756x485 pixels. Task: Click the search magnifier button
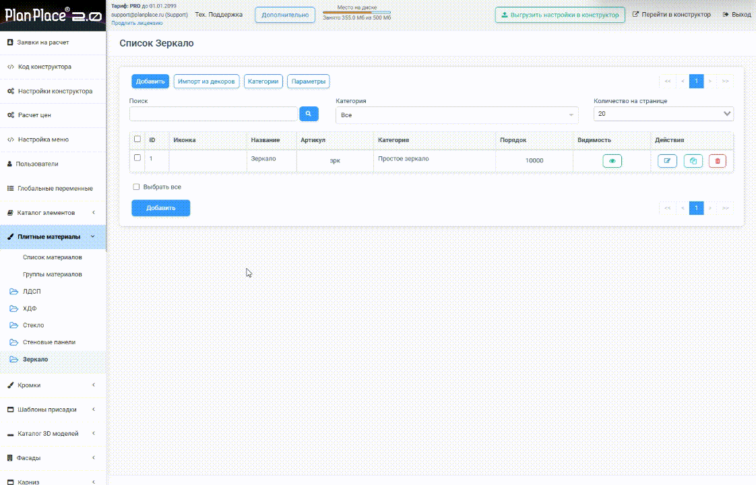[309, 114]
